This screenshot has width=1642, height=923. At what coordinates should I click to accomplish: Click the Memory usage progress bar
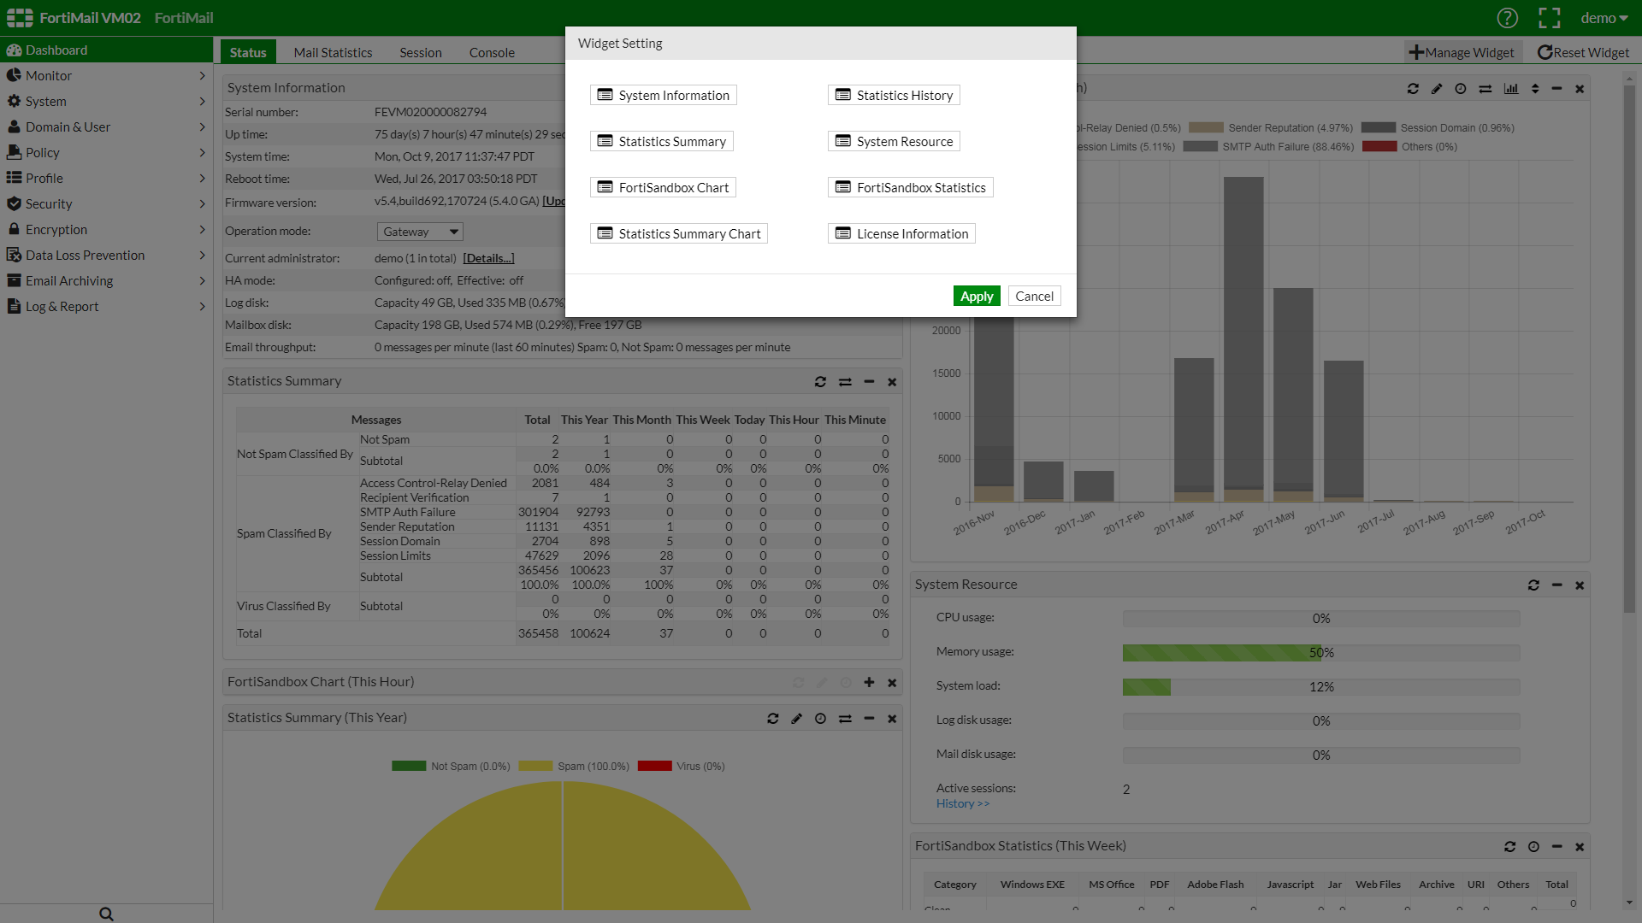1320,653
